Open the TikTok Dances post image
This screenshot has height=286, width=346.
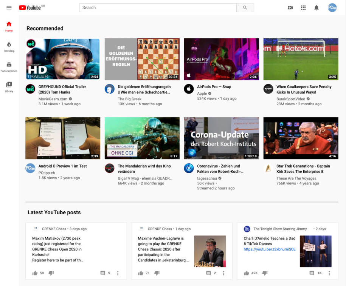[x=315, y=251]
